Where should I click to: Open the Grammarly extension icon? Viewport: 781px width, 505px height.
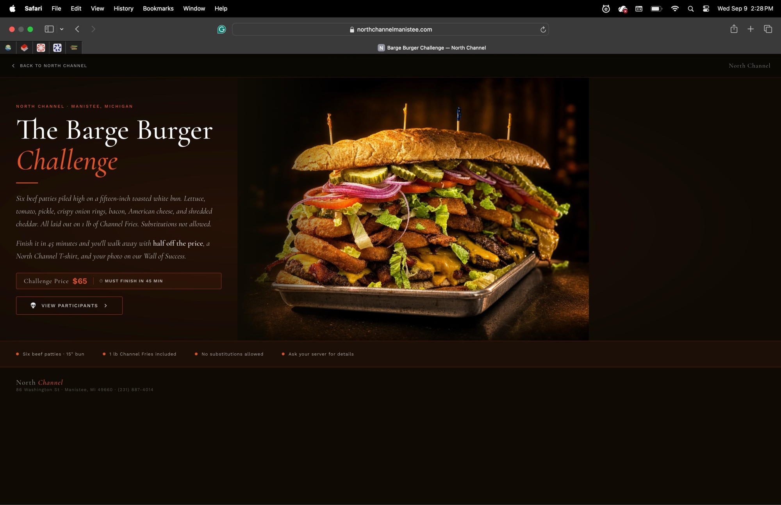[221, 29]
